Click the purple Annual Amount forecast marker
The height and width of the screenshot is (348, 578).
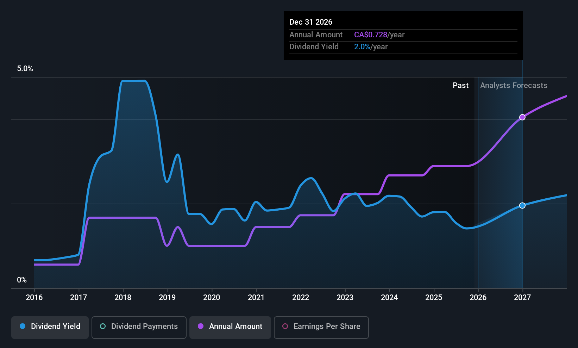click(x=522, y=117)
